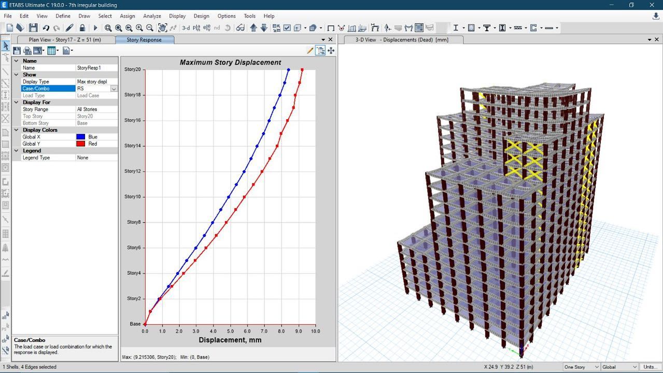Collapse the Name section in properties
Image resolution: width=663 pixels, height=373 pixels.
click(x=16, y=61)
